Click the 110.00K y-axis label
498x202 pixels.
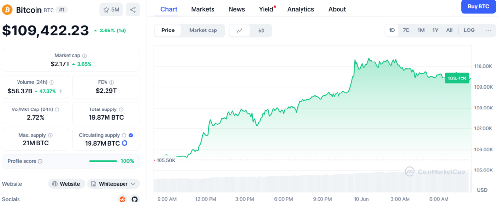click(x=482, y=66)
